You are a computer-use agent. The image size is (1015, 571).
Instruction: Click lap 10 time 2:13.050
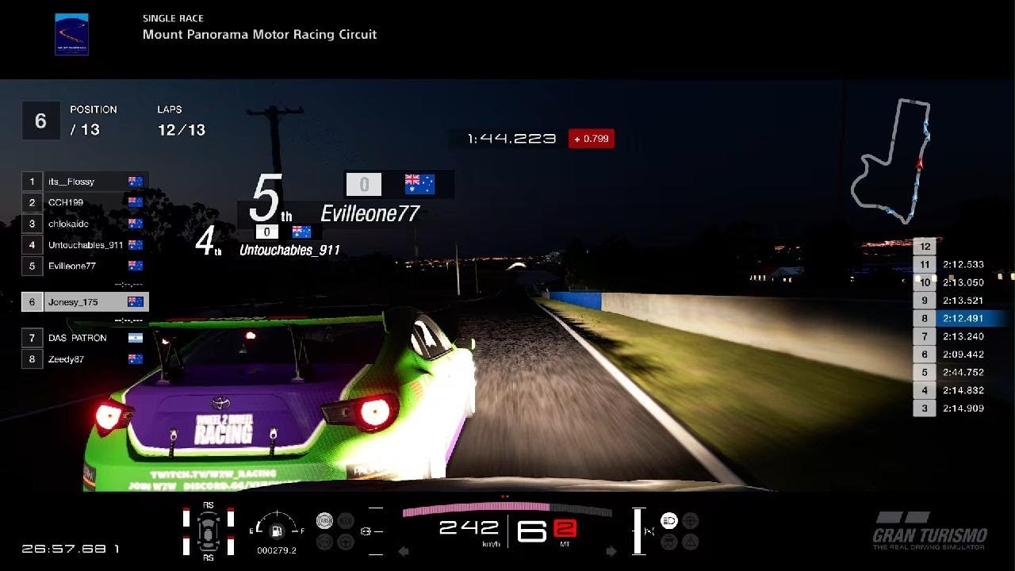(963, 282)
